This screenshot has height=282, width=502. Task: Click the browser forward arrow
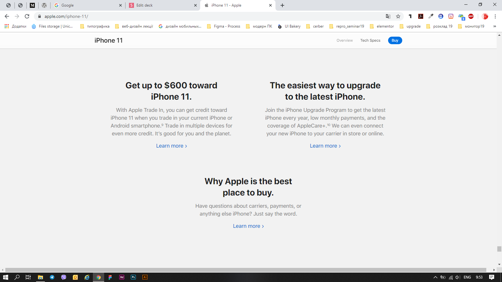pyautogui.click(x=17, y=16)
